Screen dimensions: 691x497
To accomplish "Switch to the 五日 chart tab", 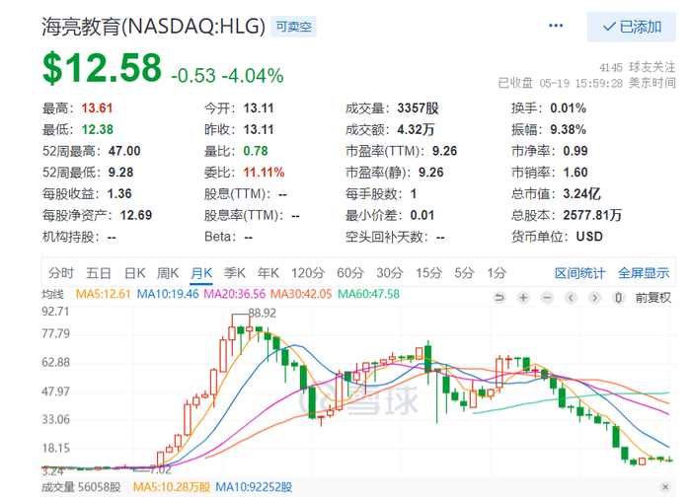I will click(99, 273).
